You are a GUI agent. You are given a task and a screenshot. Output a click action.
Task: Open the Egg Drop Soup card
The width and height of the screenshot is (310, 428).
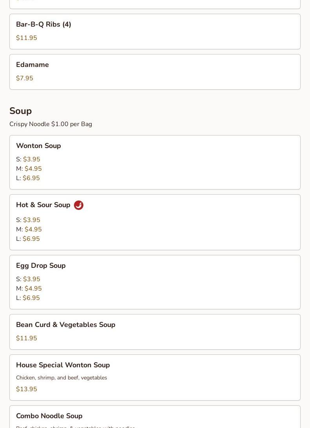41,265
